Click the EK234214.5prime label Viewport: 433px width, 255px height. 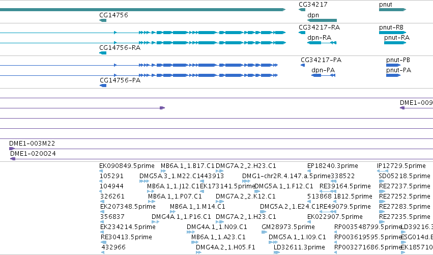pyautogui.click(x=128, y=227)
